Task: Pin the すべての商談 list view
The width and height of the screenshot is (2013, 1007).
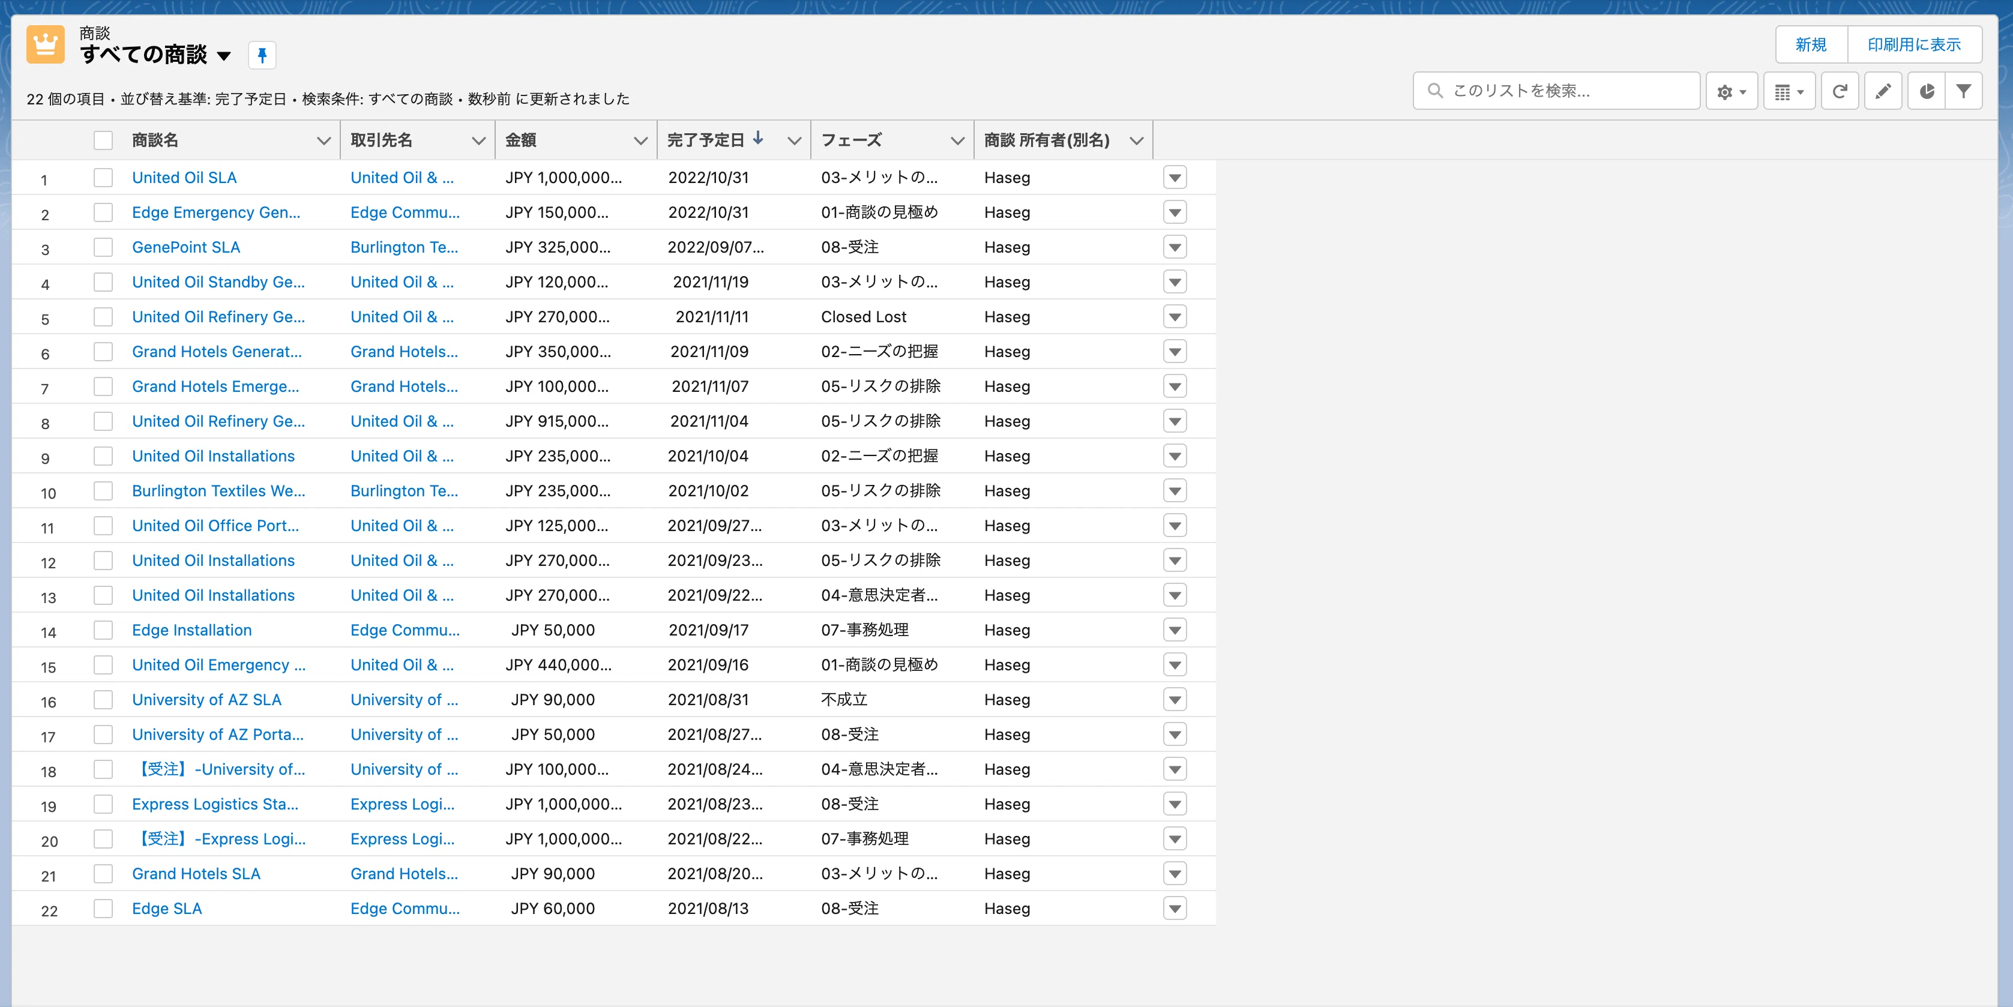Action: 262,55
